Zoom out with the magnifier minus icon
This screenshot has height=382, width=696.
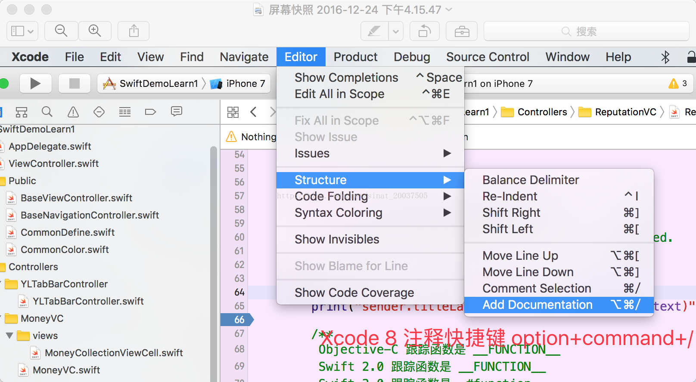pyautogui.click(x=61, y=31)
